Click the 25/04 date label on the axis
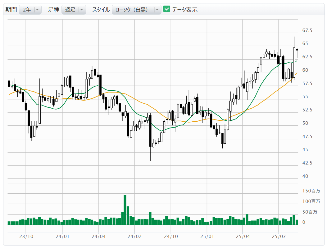Image resolution: width=327 pixels, height=248 pixels. [x=243, y=237]
